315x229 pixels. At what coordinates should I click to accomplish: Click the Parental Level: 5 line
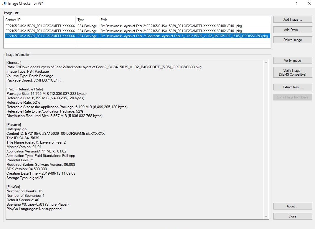(20, 160)
